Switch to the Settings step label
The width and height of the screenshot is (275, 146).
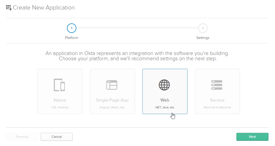pos(203,38)
